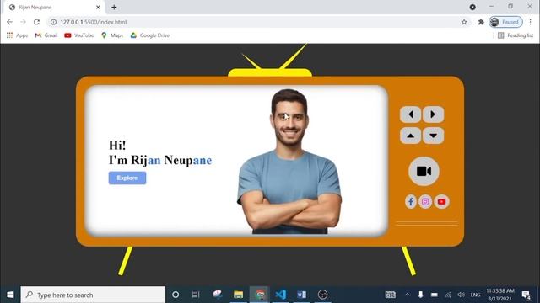Click the man's portrait image
Viewport: 540px width, 303px height.
point(289,162)
